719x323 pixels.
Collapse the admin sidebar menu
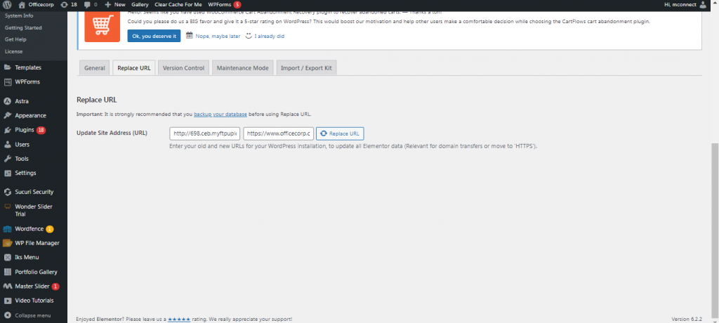(x=28, y=315)
